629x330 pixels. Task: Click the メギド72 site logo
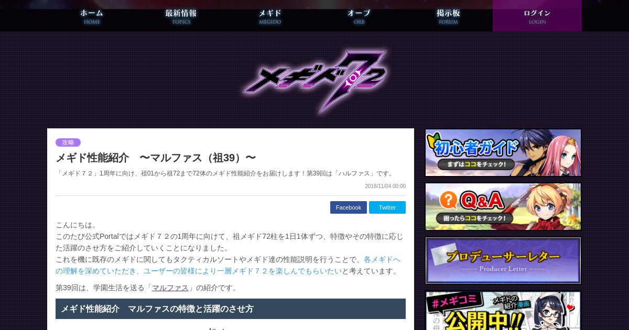pyautogui.click(x=314, y=81)
